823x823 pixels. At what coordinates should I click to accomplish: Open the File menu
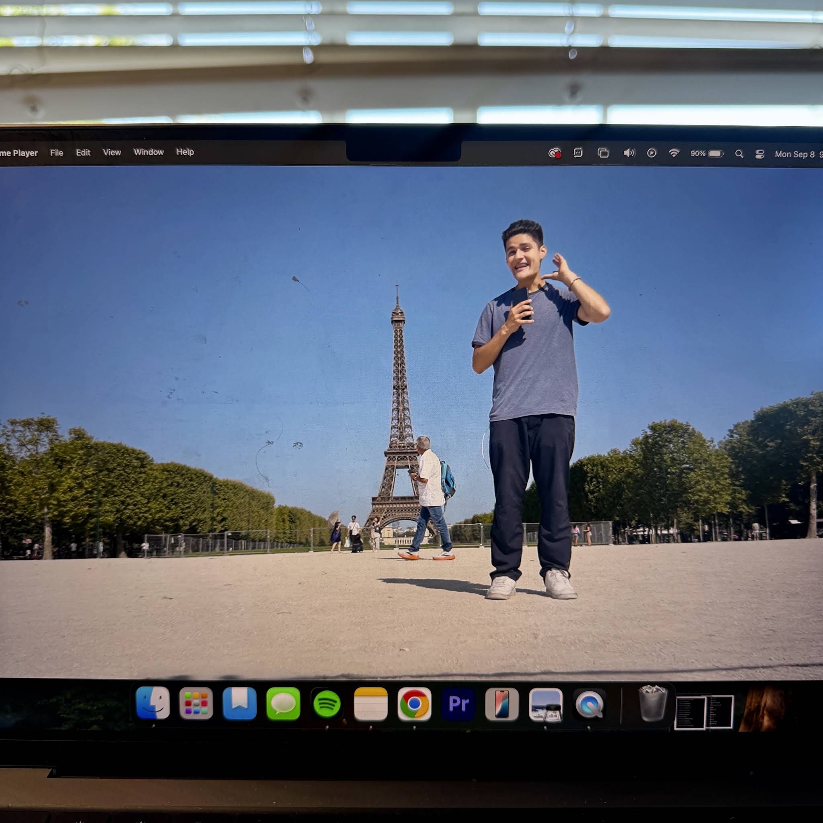(x=57, y=152)
